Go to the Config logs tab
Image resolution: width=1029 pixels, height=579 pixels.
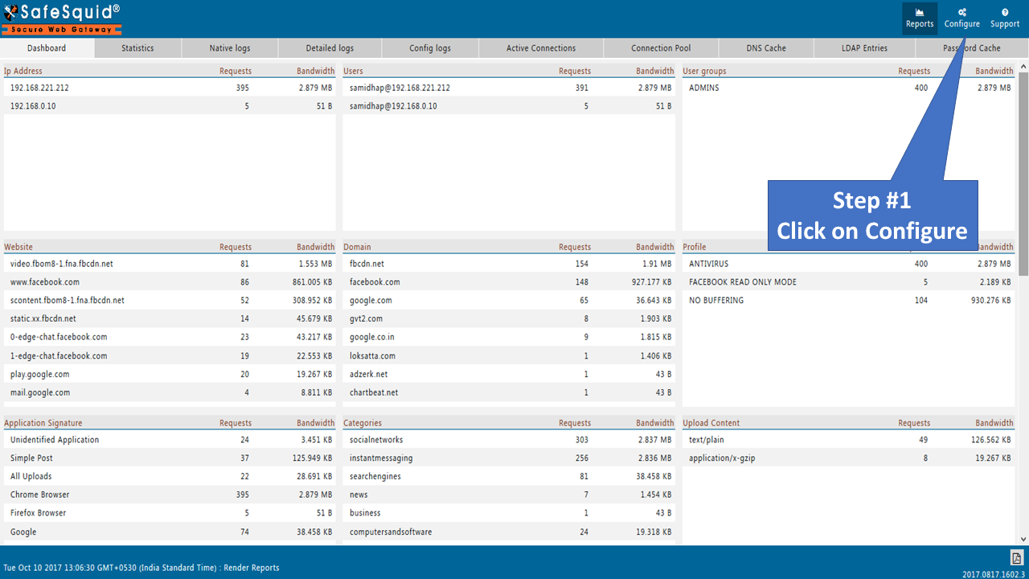pyautogui.click(x=430, y=48)
